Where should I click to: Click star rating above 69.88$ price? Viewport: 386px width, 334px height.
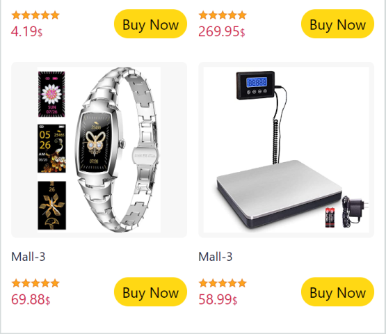point(35,283)
